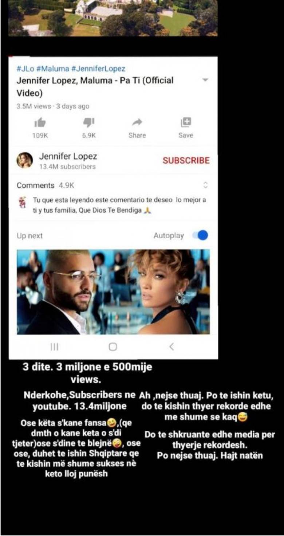Tap the Save to playlist icon
Screen dimensions: 284x536
coord(186,122)
